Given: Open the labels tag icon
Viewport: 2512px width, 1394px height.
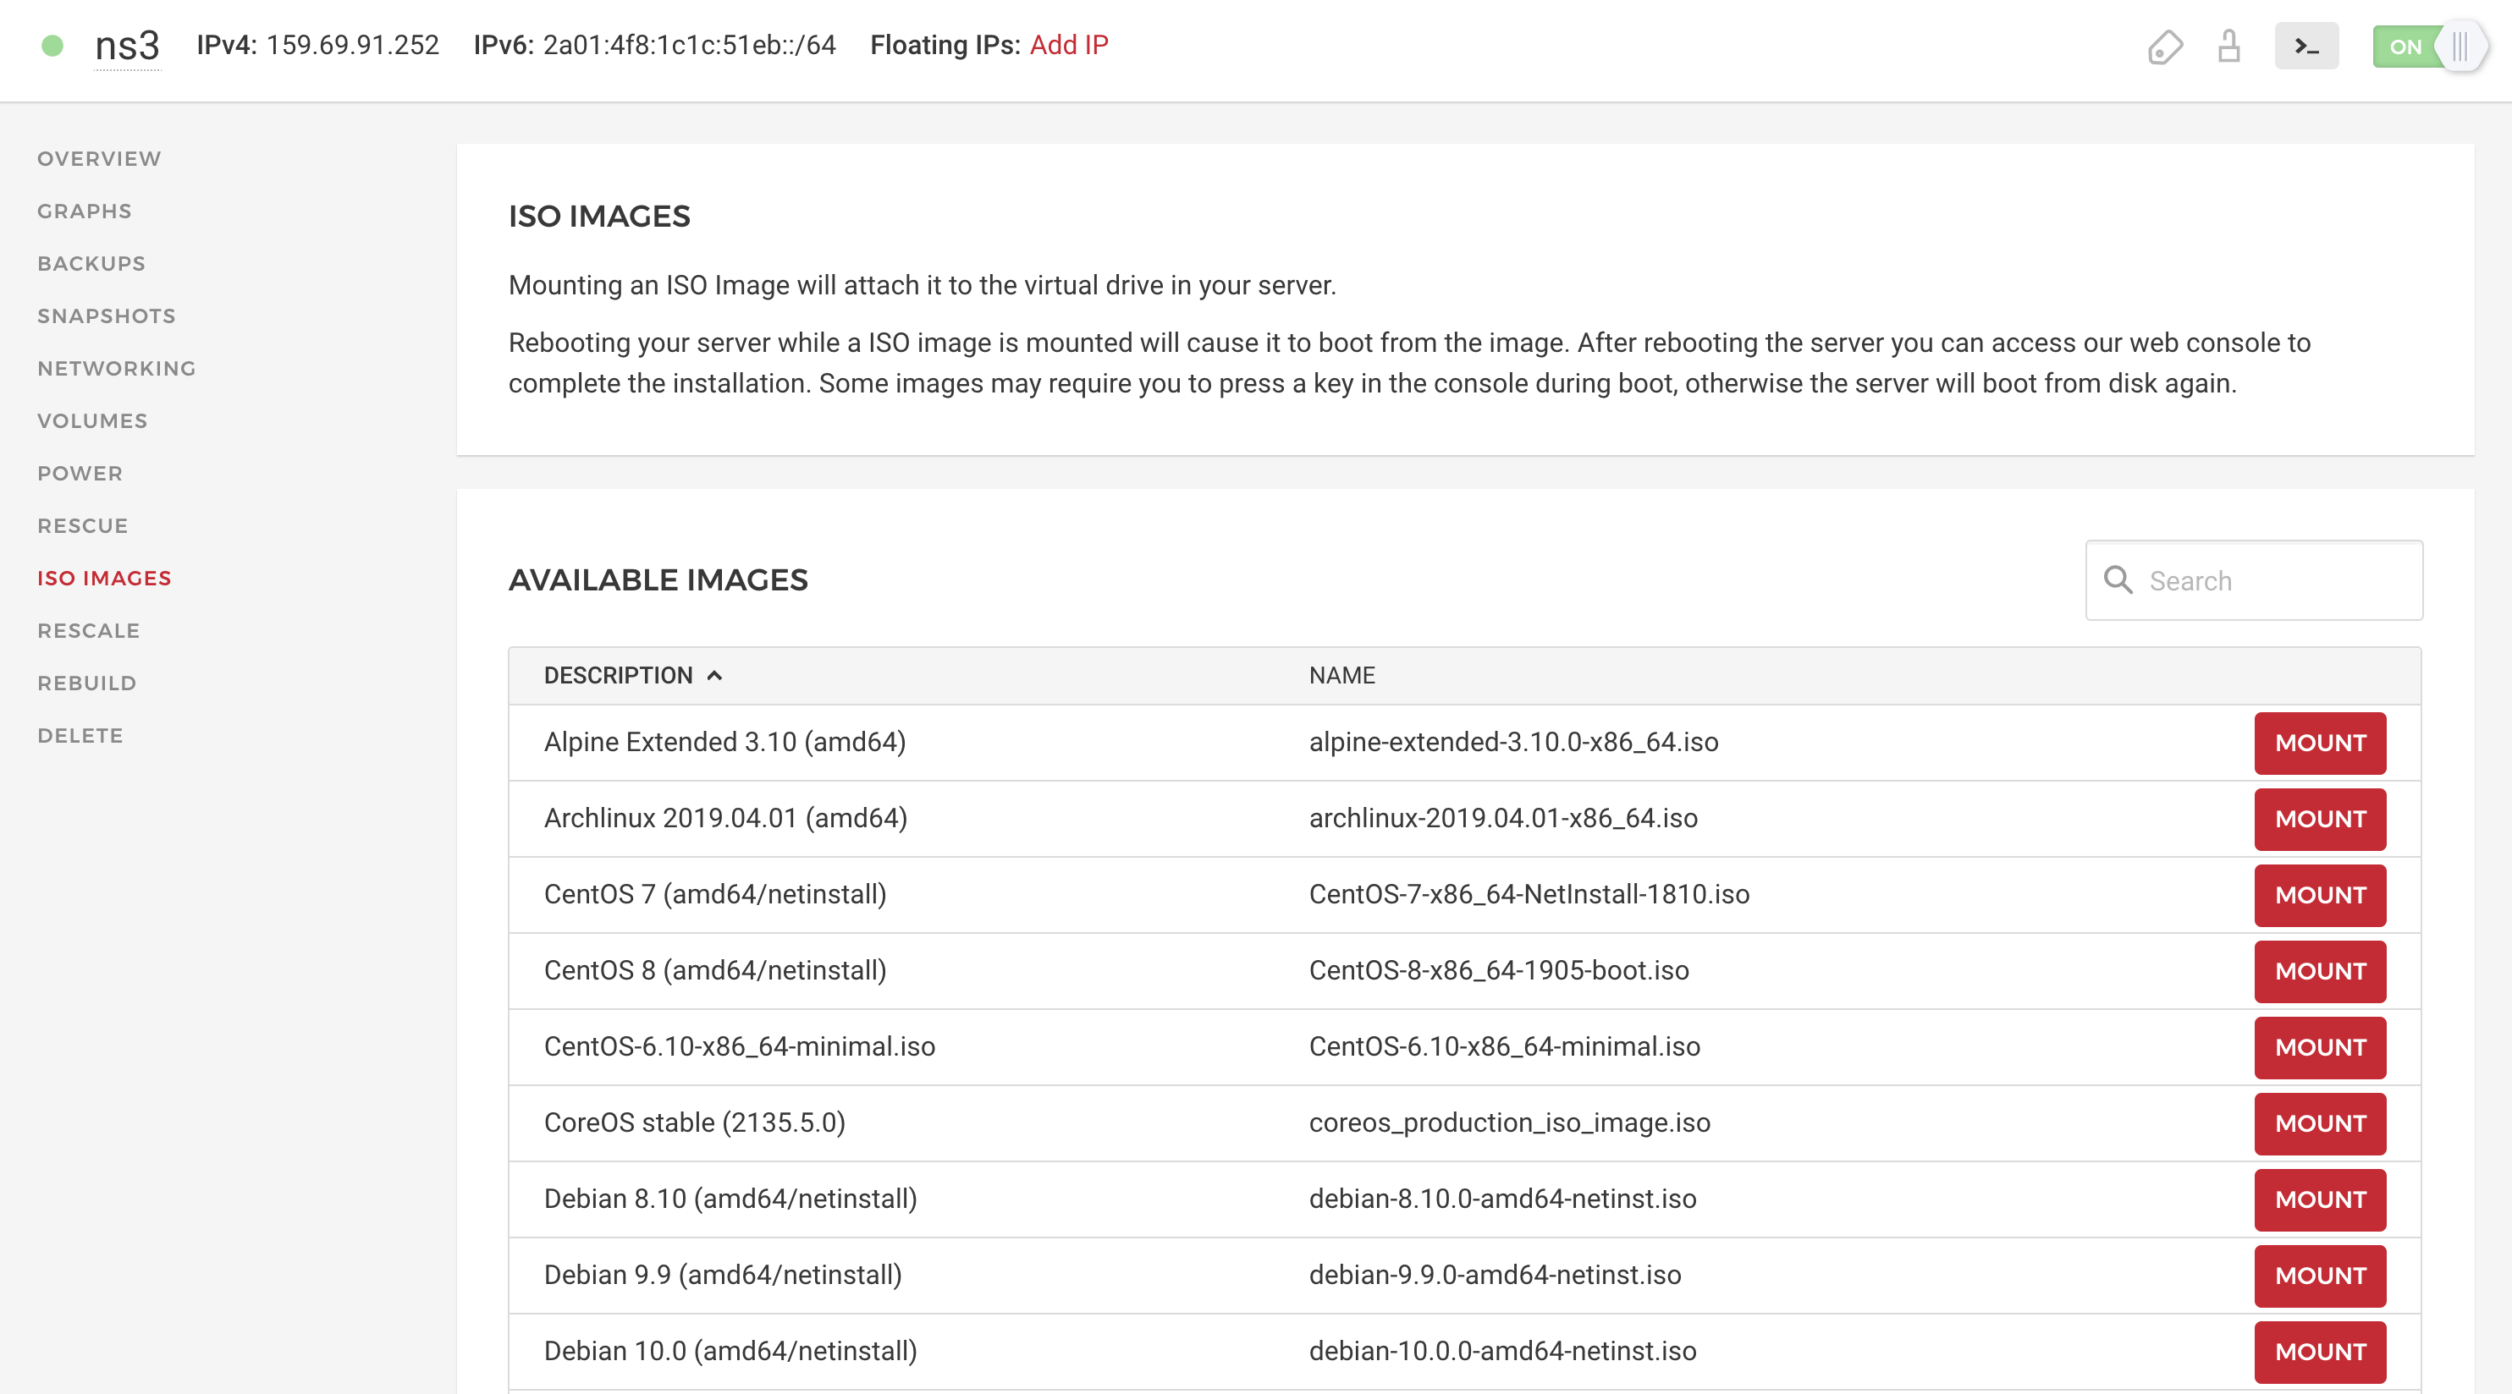Looking at the screenshot, I should click(2164, 46).
